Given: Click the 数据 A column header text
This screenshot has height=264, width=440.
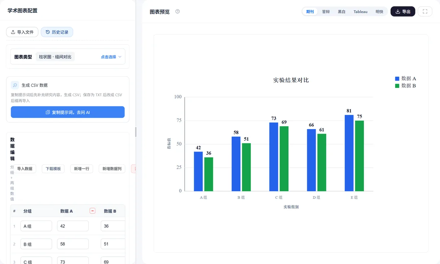Looking at the screenshot, I should 66,211.
